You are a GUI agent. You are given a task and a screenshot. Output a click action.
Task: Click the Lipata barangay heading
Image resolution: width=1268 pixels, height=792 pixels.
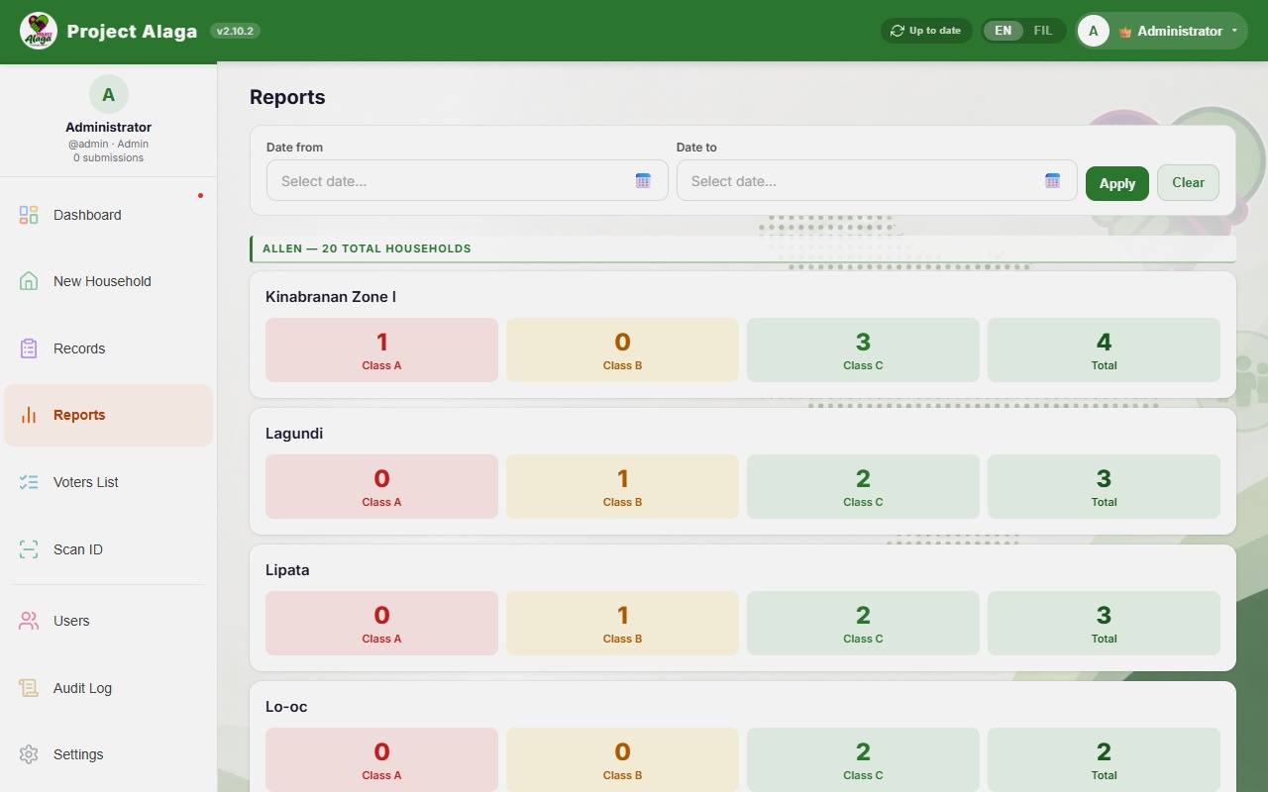(287, 570)
